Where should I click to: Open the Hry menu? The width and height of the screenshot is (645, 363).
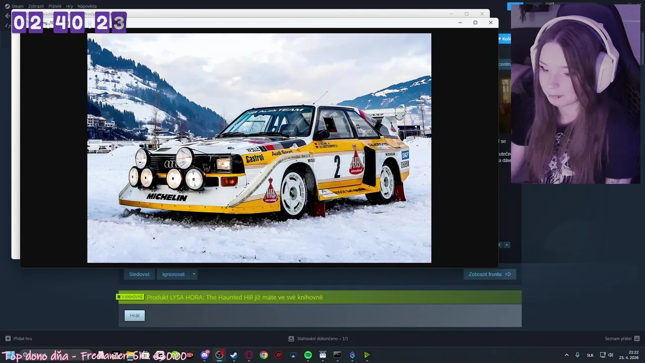coord(70,6)
